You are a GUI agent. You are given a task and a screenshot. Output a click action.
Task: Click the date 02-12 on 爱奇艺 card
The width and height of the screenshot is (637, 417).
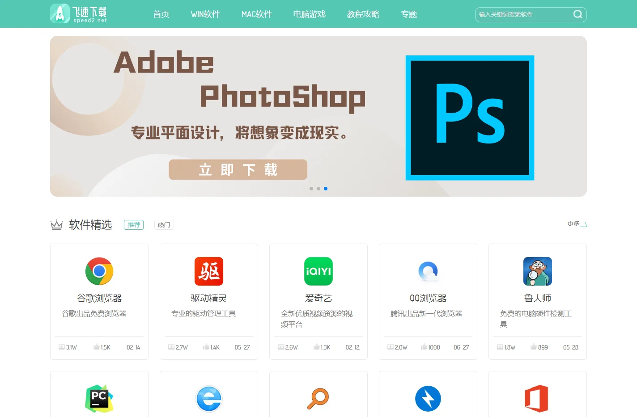pos(352,347)
